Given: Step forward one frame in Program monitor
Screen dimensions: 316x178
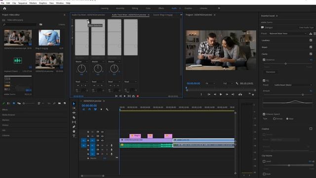Looking at the screenshot, I should point(227,94).
